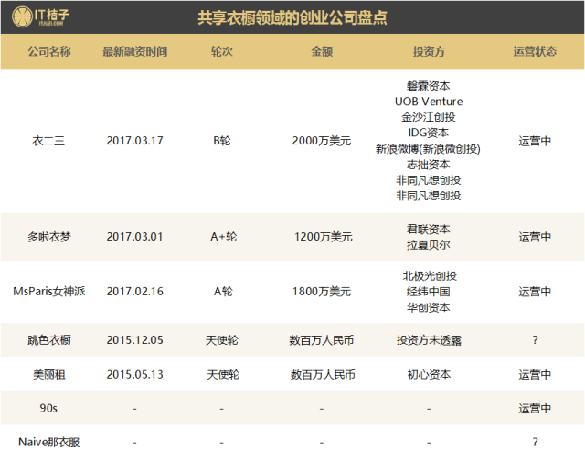Select company name 跳色衣橱
Viewport: 585px width, 460px height.
pos(48,340)
